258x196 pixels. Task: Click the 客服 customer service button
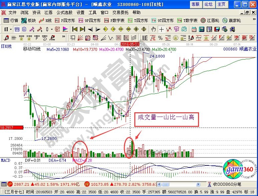[x=195, y=4]
